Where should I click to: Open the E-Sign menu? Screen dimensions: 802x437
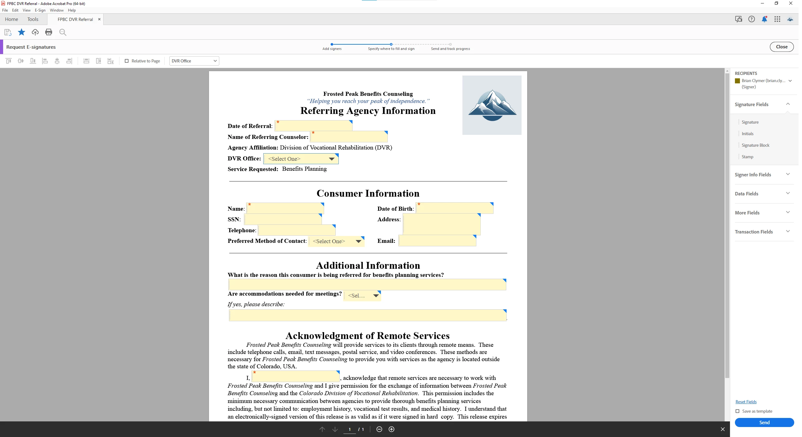[40, 10]
